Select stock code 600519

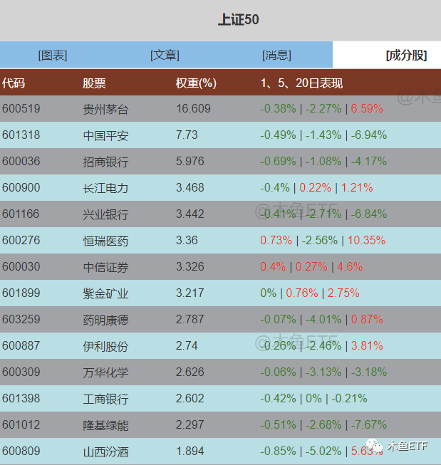(21, 108)
